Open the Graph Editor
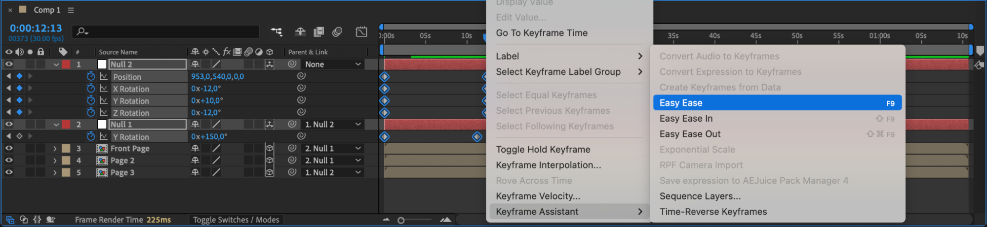Viewport: 987px width, 227px height. point(361,32)
